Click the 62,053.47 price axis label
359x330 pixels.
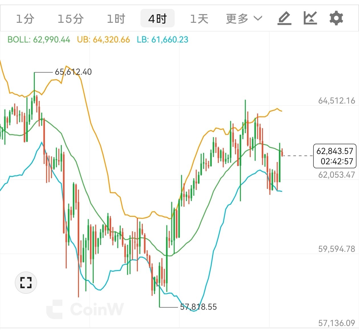[337, 175]
